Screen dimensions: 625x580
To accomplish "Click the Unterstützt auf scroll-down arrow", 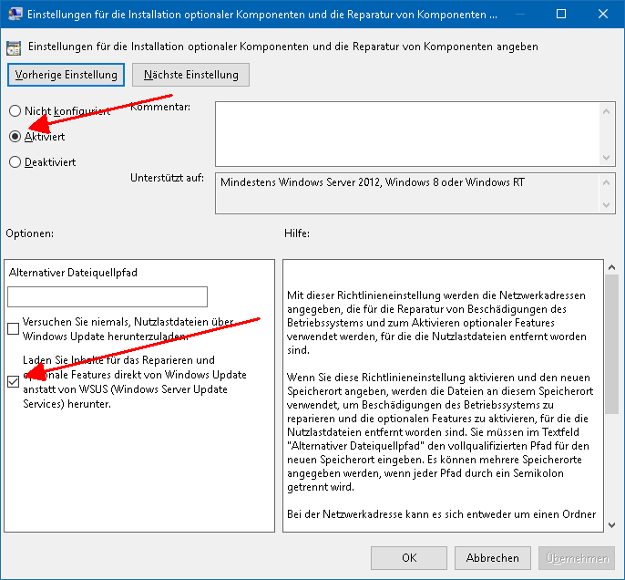I will 607,206.
